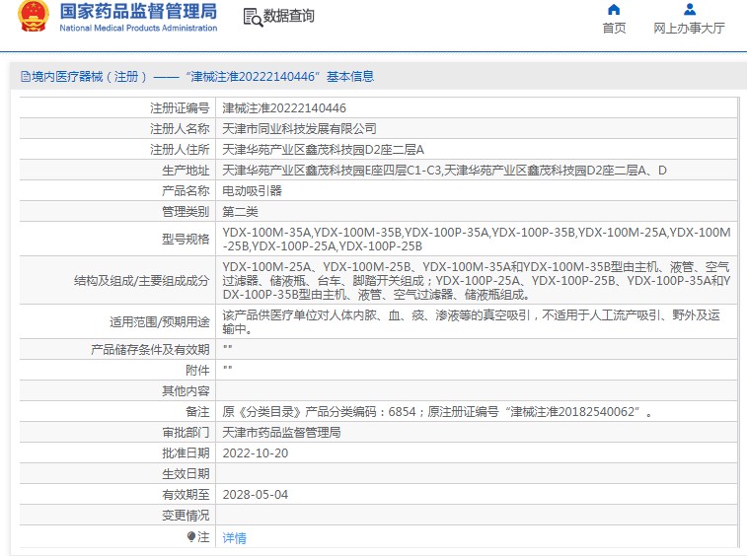This screenshot has width=747, height=556.
Task: Open the 详情 link
Action: (x=235, y=538)
